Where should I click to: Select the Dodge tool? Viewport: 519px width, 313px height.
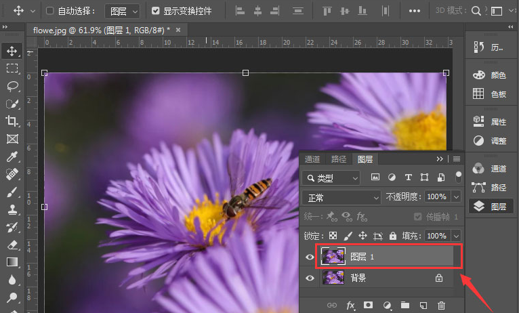(x=12, y=297)
